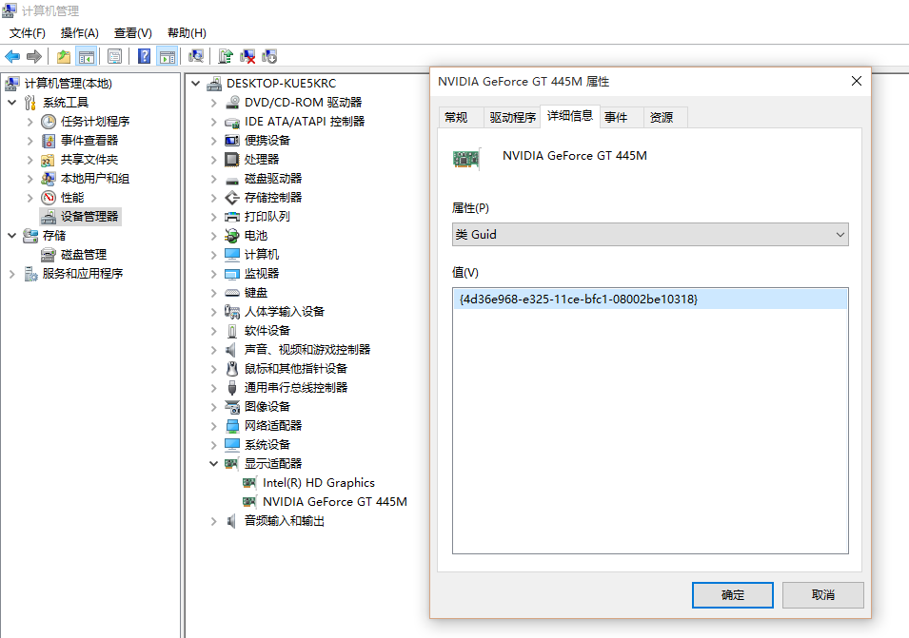Click the blue Help question mark icon
The image size is (909, 638).
click(145, 56)
